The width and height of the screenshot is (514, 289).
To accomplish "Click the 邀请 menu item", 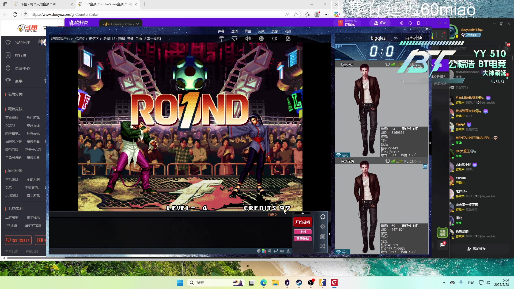I will [235, 31].
